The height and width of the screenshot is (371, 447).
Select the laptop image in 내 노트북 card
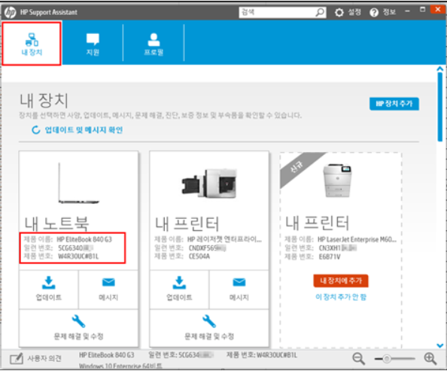coord(78,183)
